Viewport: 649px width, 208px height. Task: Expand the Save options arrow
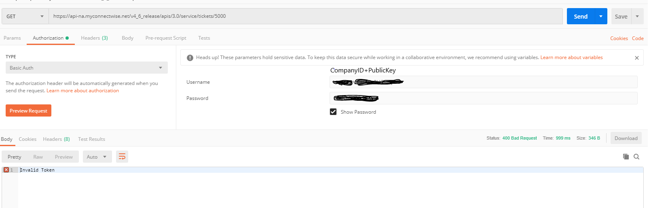[637, 16]
